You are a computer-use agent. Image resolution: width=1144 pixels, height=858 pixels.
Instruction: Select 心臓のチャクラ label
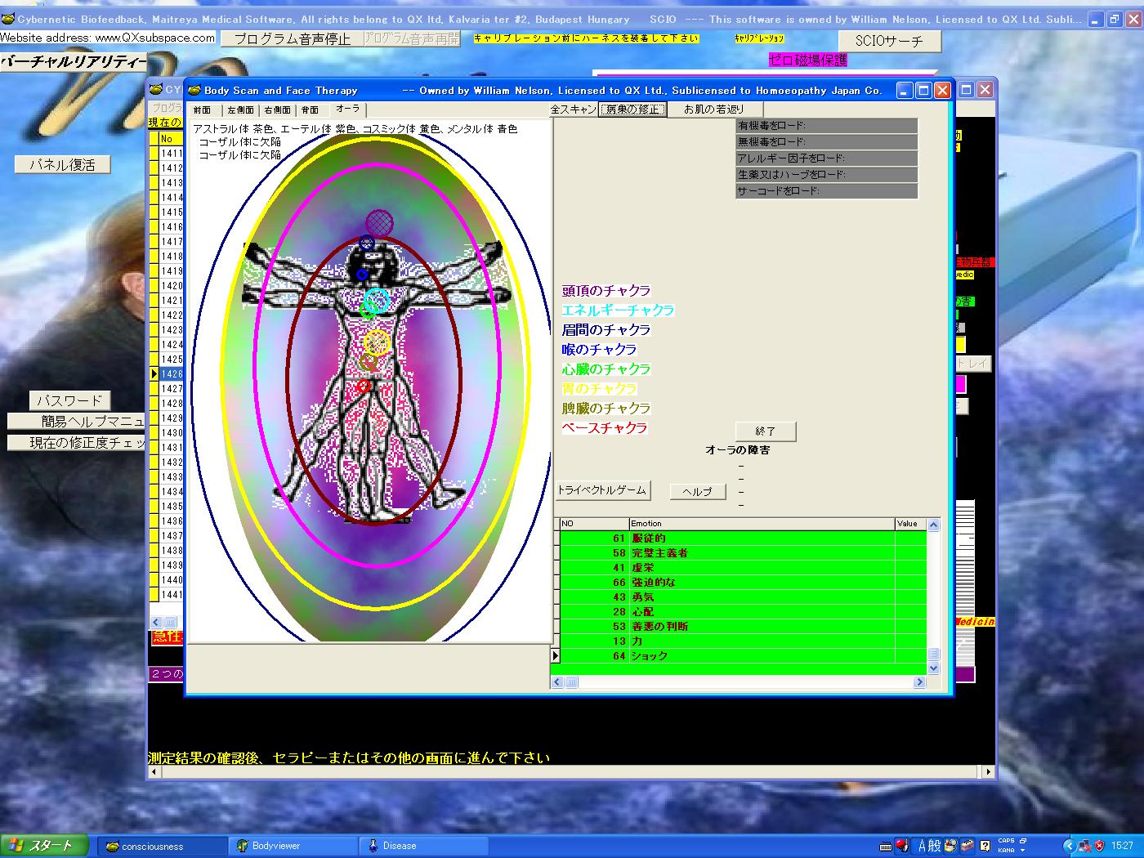click(606, 369)
